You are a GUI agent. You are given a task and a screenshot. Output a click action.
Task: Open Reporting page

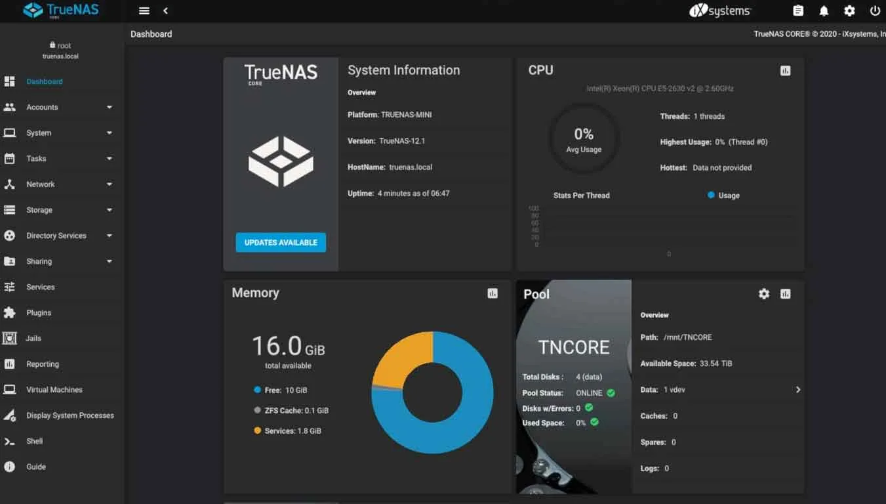pos(43,364)
